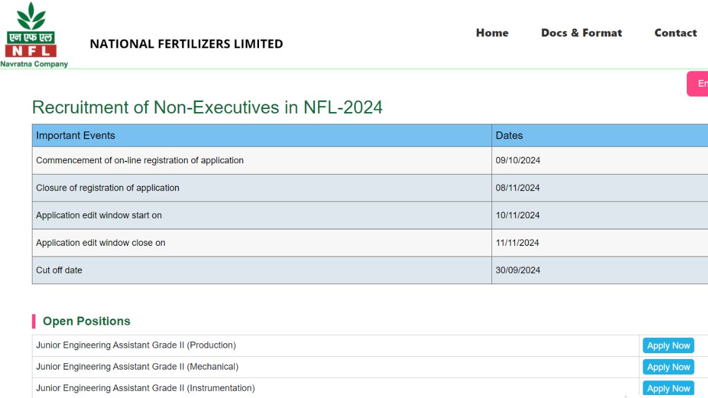The height and width of the screenshot is (398, 708).
Task: Select Junior Engineering Assistant Grade II (Instrumentation) row
Action: click(145, 388)
